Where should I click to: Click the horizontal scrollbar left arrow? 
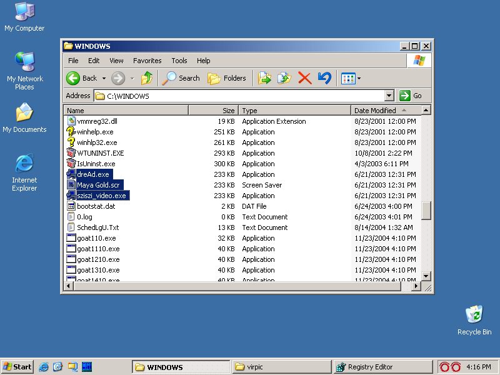point(69,286)
